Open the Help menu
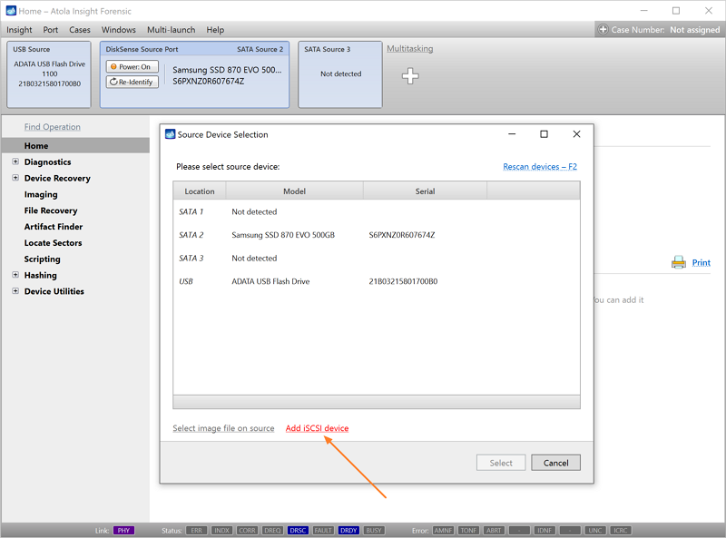The image size is (726, 538). pos(215,30)
